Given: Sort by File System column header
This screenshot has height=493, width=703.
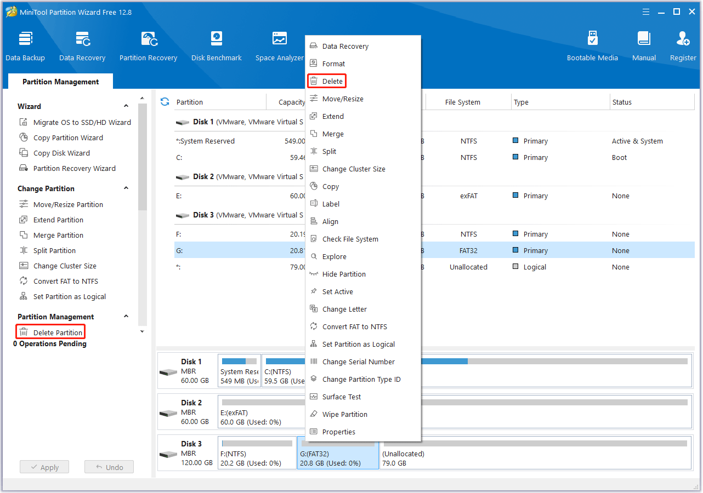Looking at the screenshot, I should (468, 102).
